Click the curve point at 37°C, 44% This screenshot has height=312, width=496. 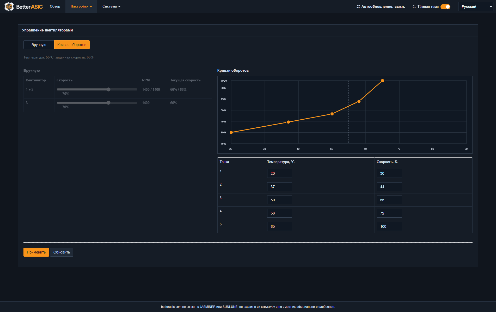288,122
